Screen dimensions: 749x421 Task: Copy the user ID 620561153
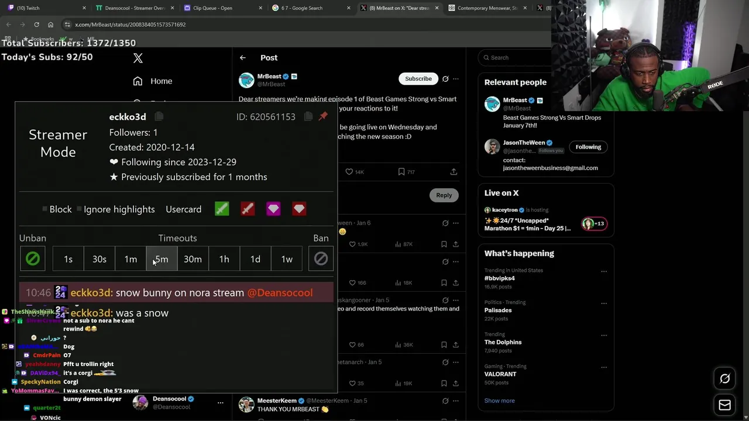pos(308,116)
